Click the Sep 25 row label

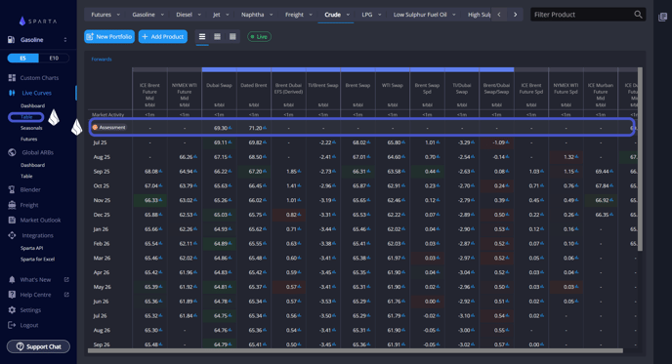[x=102, y=172]
